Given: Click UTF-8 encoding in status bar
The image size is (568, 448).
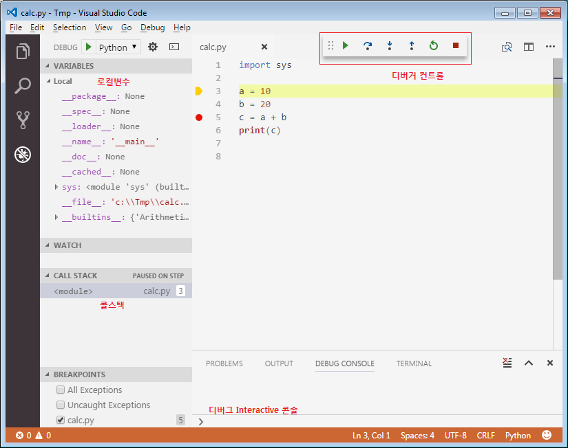Looking at the screenshot, I should tap(455, 436).
